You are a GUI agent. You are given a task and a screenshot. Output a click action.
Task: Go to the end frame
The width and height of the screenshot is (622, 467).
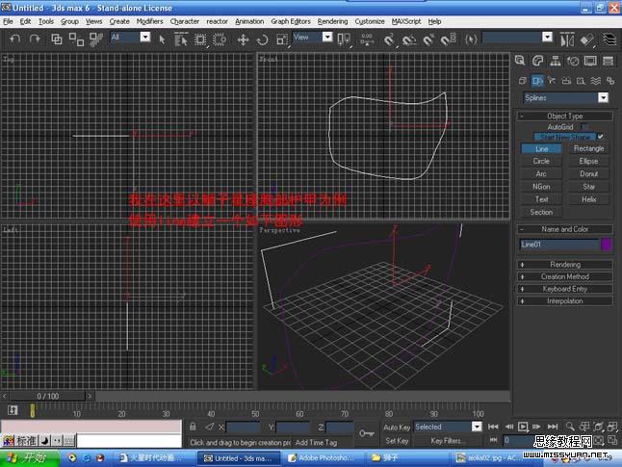pyautogui.click(x=553, y=427)
